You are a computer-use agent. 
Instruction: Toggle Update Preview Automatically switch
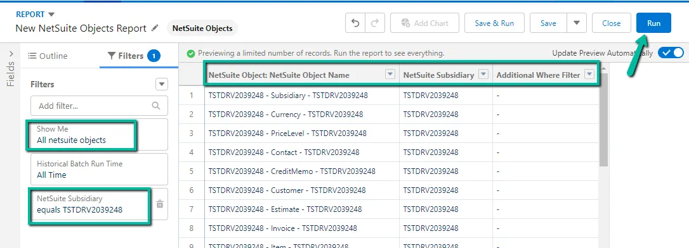(x=671, y=53)
